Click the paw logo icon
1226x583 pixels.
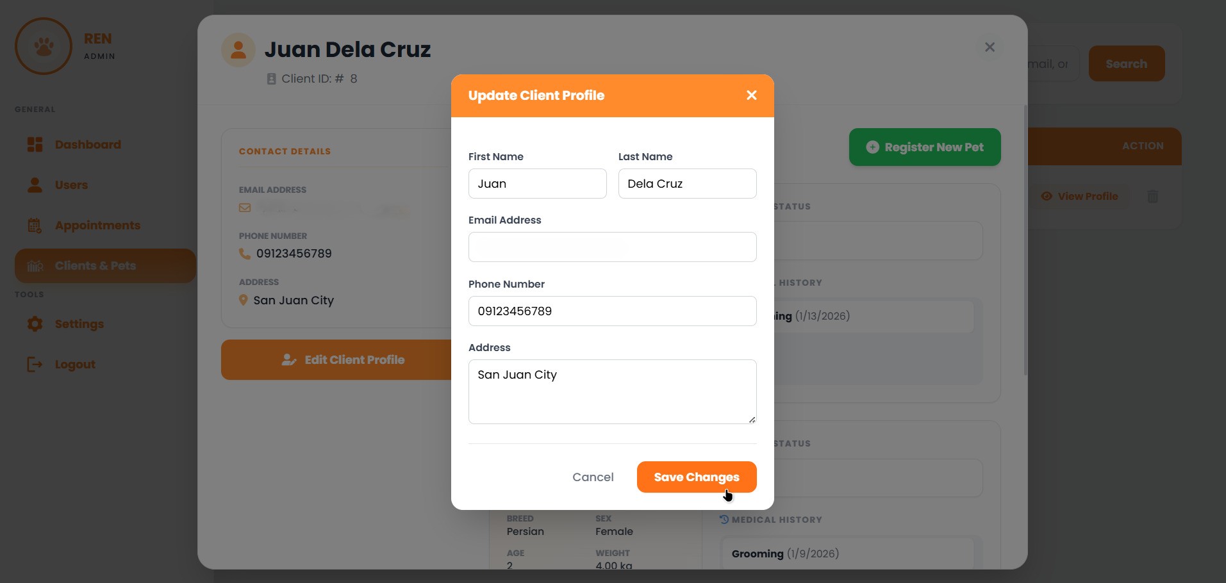(x=44, y=46)
